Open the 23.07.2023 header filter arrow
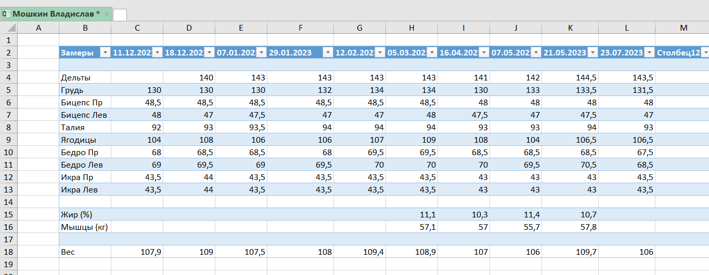This screenshot has height=275, width=709. click(x=649, y=52)
